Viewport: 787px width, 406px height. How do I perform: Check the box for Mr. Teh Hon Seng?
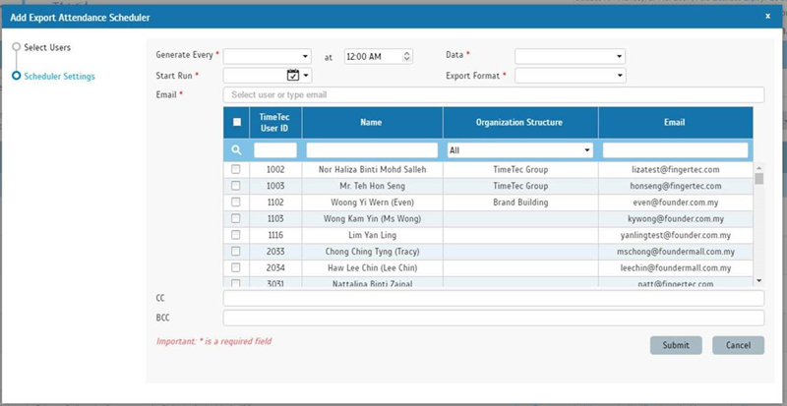point(236,186)
